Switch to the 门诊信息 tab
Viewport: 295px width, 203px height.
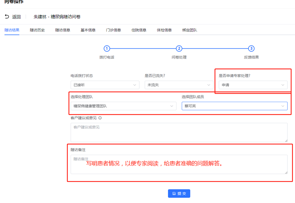[113, 30]
